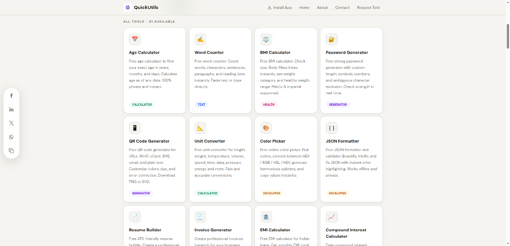
Task: Click the scrollbar up arrow
Action: click(x=508, y=2)
